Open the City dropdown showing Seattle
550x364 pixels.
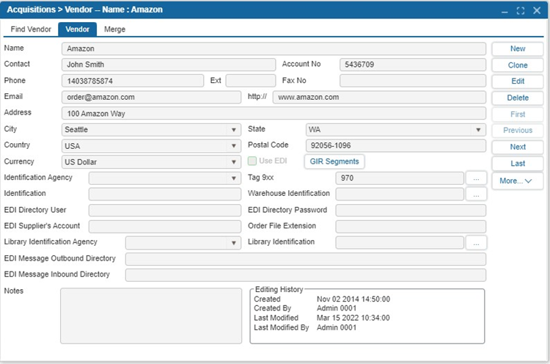point(151,129)
